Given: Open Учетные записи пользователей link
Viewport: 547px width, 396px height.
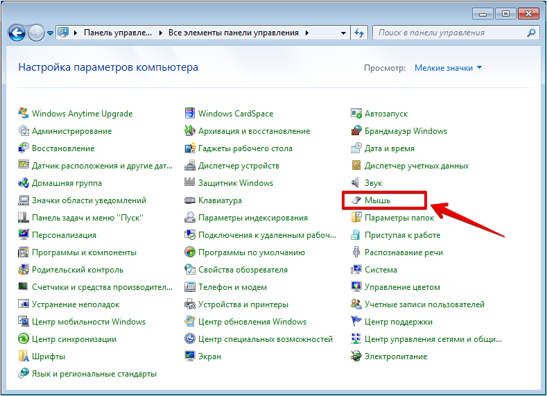Looking at the screenshot, I should coord(424,304).
